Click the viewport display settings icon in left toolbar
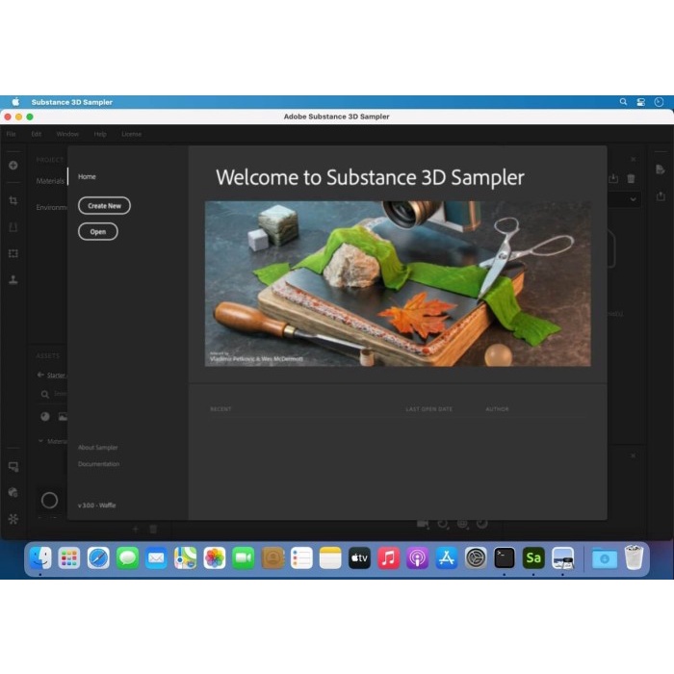The width and height of the screenshot is (674, 674). 13,467
